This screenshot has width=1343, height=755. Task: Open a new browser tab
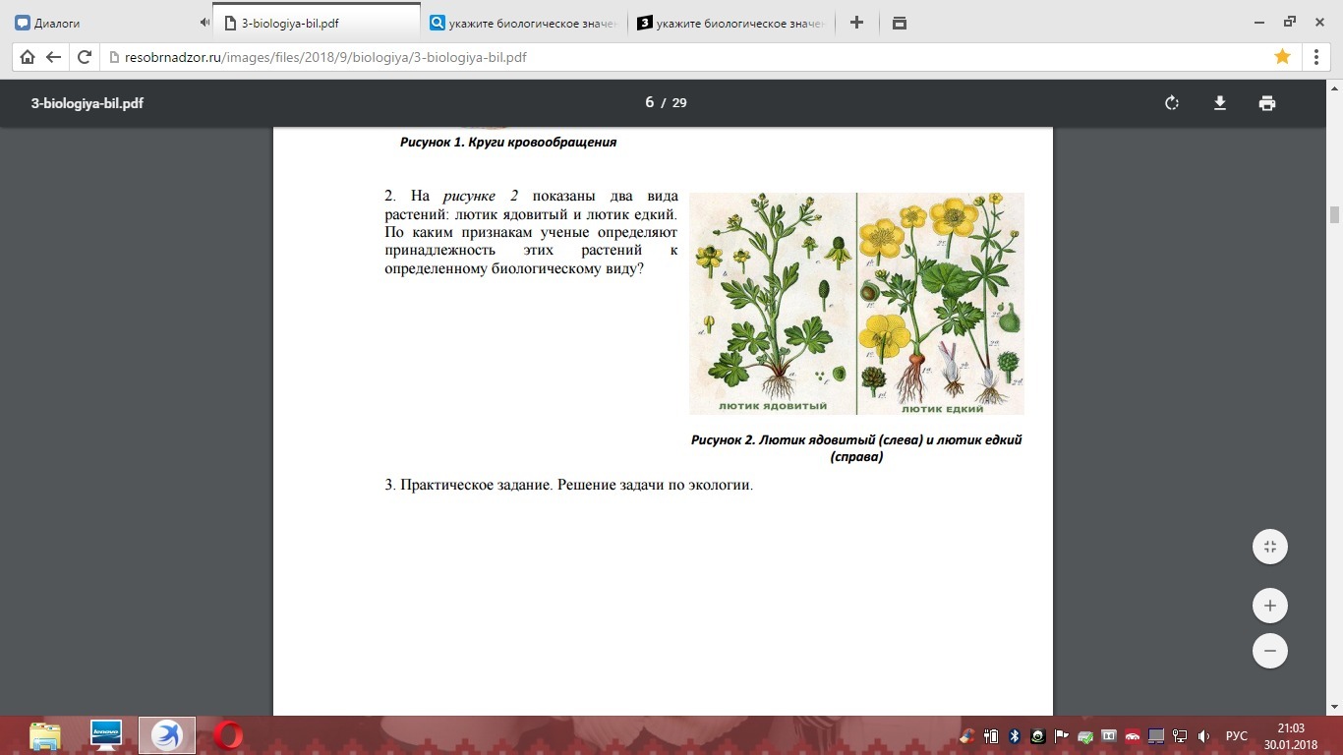point(856,23)
